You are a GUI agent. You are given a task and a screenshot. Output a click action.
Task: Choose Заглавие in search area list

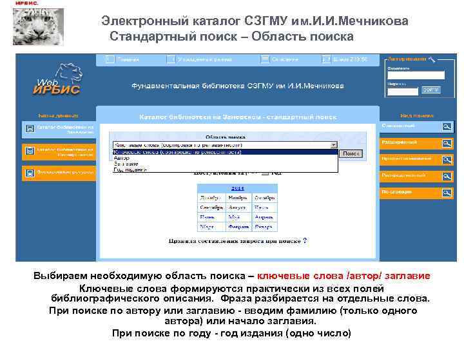click(225, 164)
